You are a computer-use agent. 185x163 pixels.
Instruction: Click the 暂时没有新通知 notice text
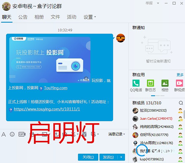[158, 61]
